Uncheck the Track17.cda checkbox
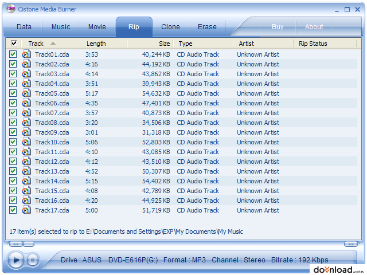This screenshot has width=367, height=275. (x=13, y=210)
